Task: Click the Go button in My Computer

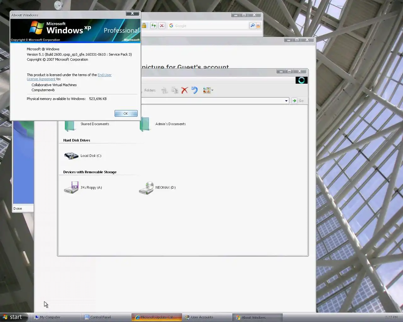Action: 298,101
